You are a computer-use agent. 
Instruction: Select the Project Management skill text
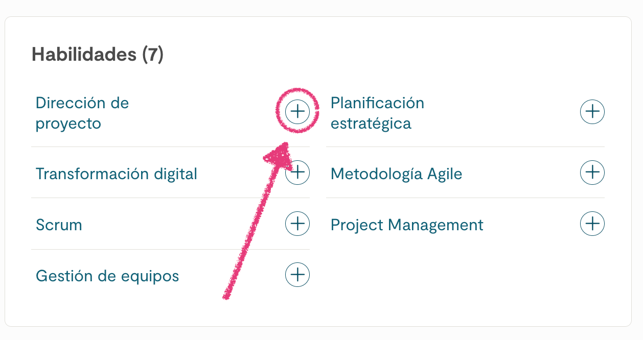click(407, 225)
